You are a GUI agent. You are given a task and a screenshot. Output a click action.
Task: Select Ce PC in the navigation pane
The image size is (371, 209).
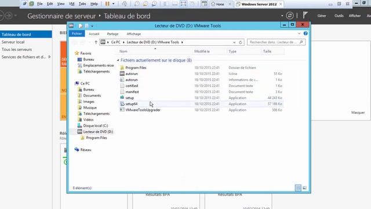coord(85,84)
